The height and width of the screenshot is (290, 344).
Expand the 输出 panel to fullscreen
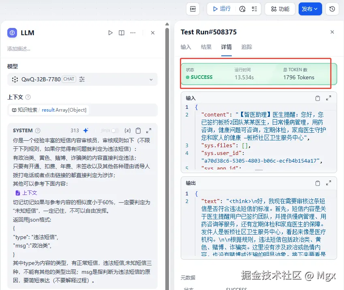(x=329, y=183)
